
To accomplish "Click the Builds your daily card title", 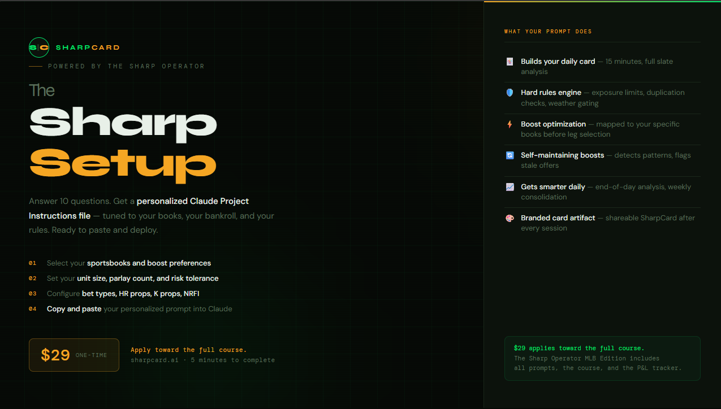I will pos(558,62).
